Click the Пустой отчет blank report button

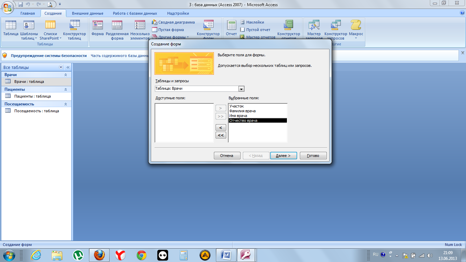click(255, 30)
